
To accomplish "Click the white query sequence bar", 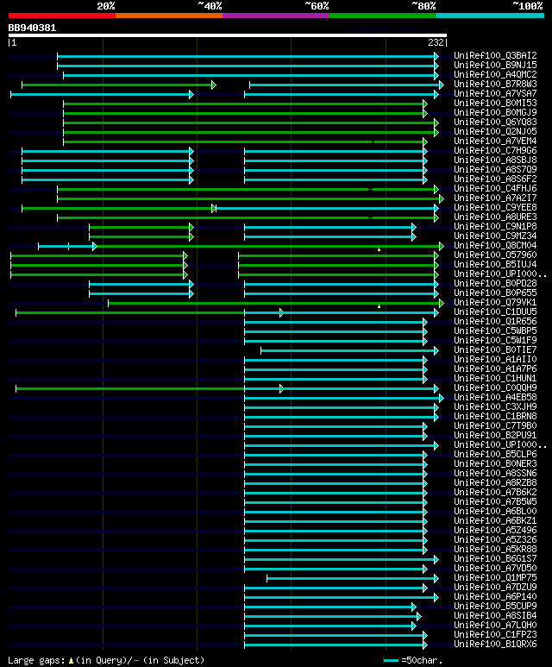I will tap(228, 35).
